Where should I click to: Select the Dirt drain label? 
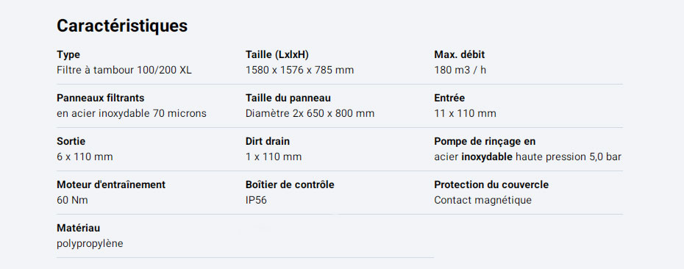click(268, 141)
